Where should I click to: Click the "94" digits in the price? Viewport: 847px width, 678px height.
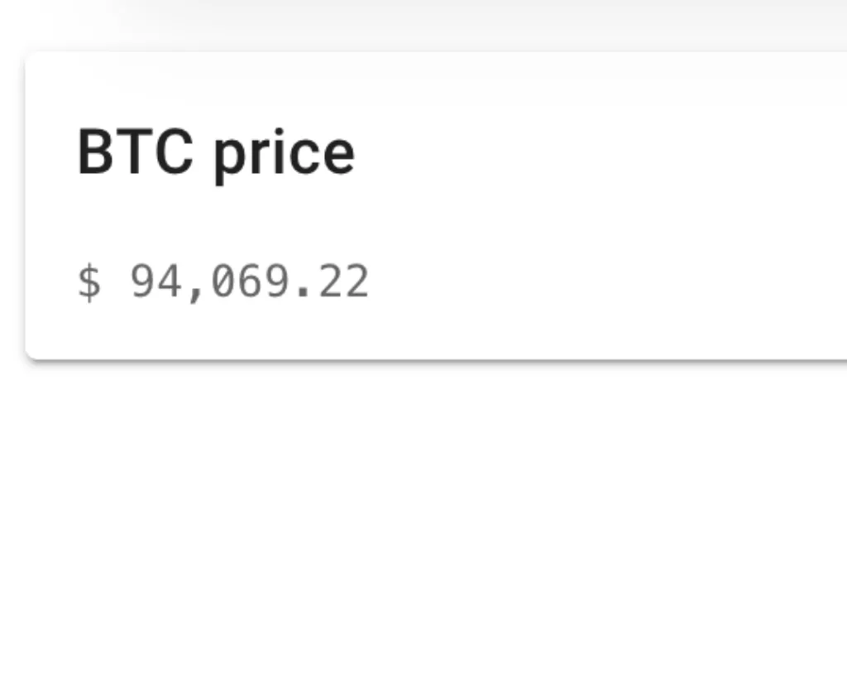[x=156, y=282]
